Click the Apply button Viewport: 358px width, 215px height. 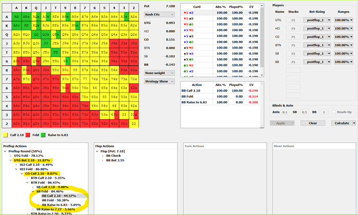280,123
